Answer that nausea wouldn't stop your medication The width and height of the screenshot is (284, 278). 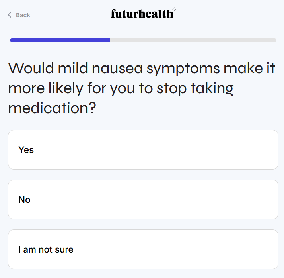(x=143, y=200)
